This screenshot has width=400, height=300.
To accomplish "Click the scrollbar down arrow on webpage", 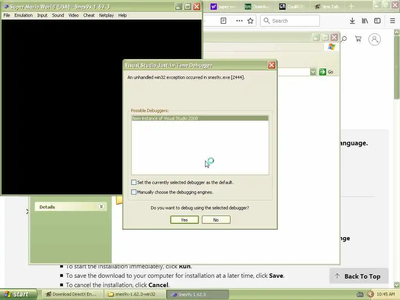I will 396,285.
